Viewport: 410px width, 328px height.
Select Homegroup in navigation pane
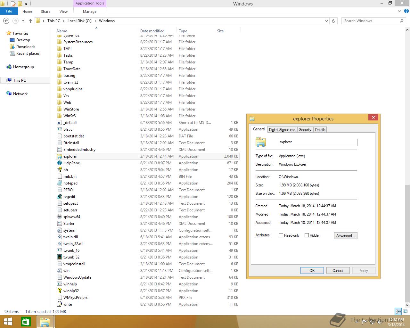pyautogui.click(x=23, y=67)
